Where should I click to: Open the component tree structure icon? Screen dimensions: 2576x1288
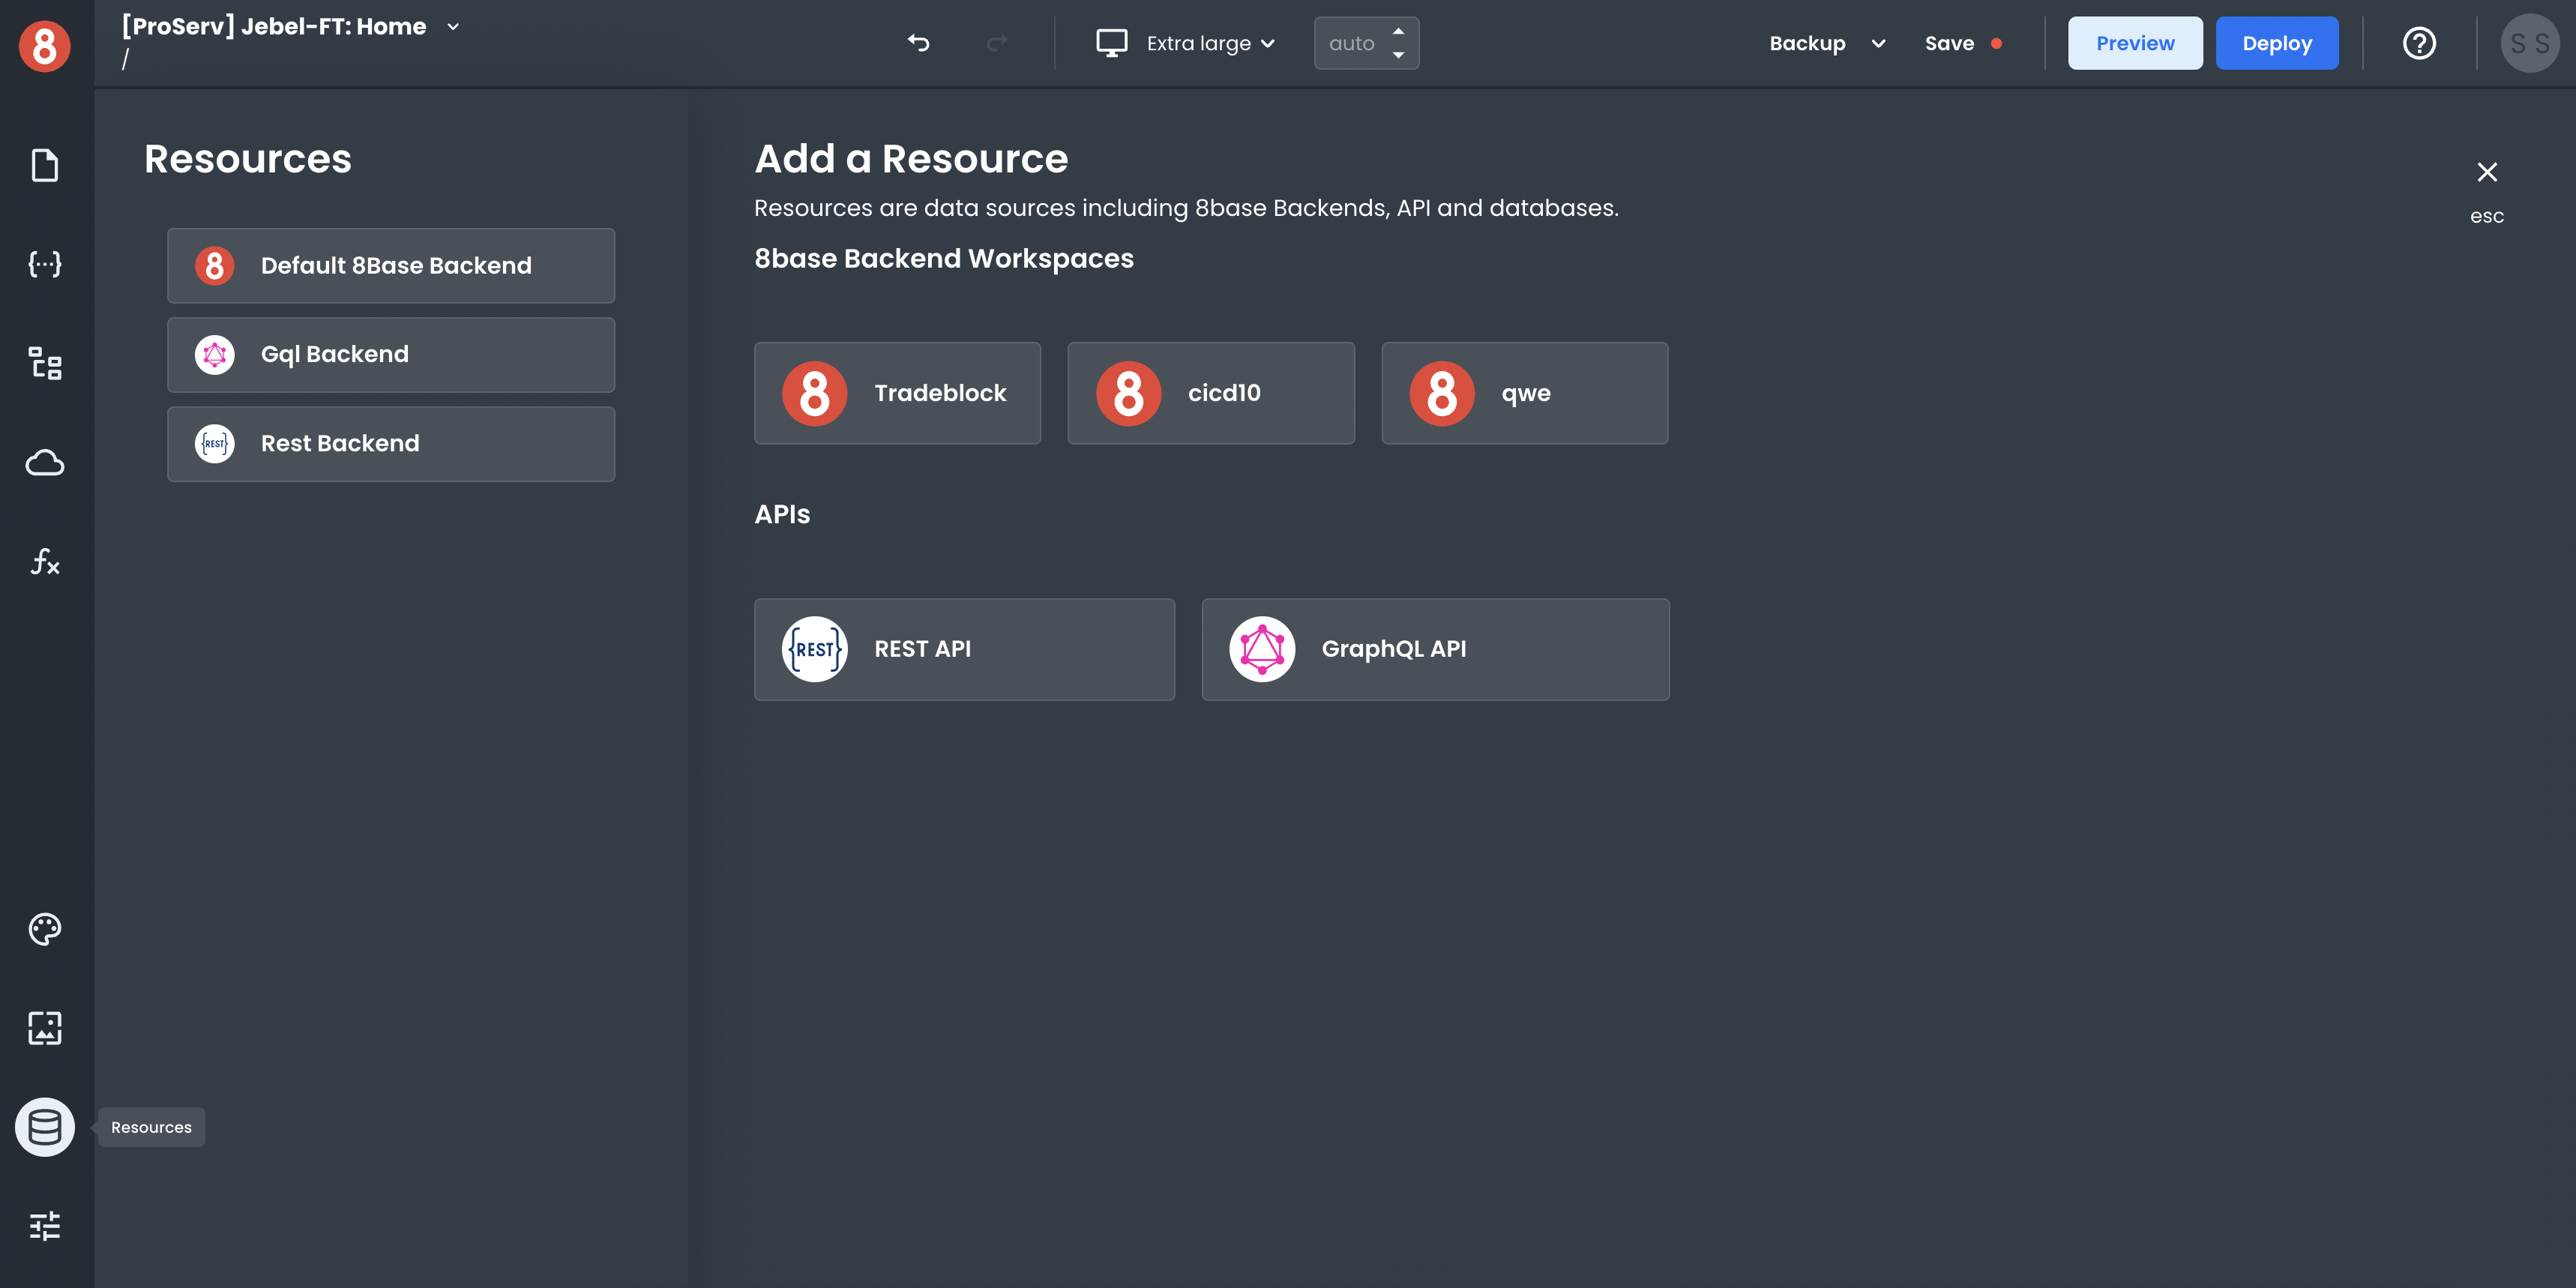[x=45, y=363]
